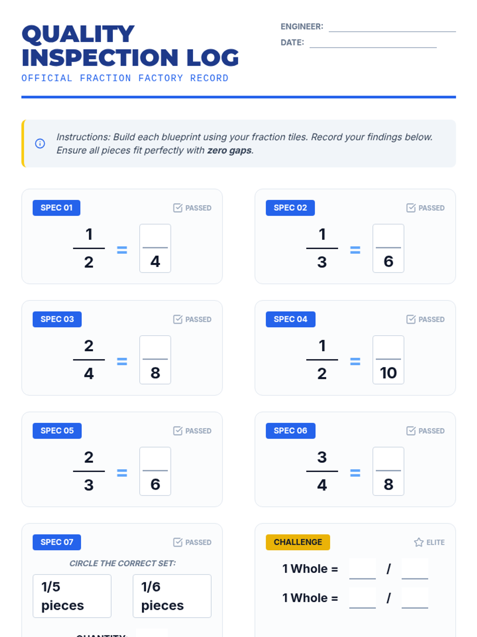The width and height of the screenshot is (477, 637).
Task: Click the ENGINEER name field
Action: [x=392, y=27]
